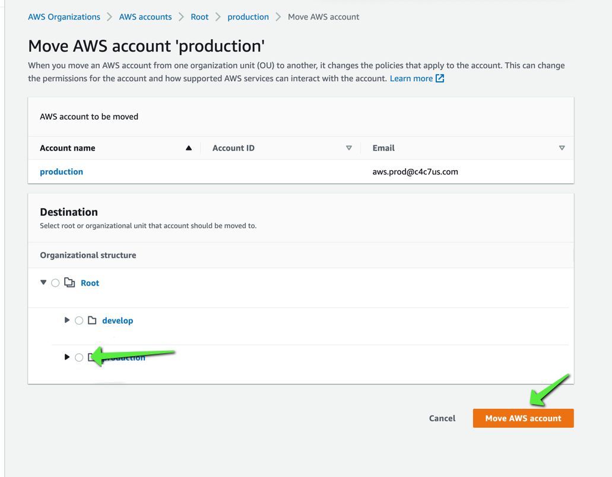Screen dimensions: 612x477
Task: Go to the AWS accounts breadcrumb
Action: [x=145, y=17]
